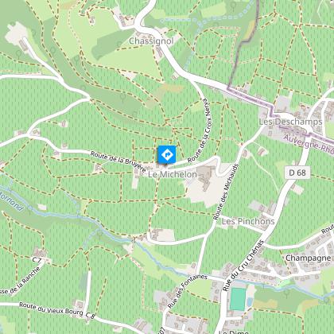Image resolution: width=334 pixels, height=334 pixels.
Task: Click the Auvergne-Rhône boundary label
Action: pos(309,144)
